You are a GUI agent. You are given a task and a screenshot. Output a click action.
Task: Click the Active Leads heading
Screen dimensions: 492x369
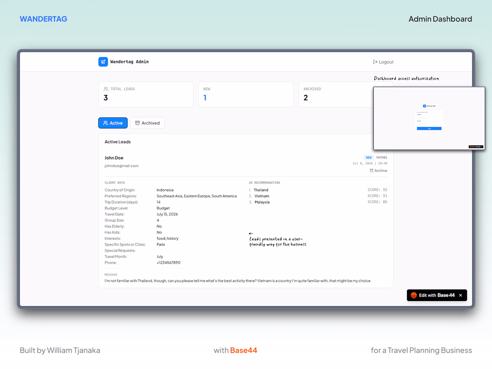[x=118, y=142]
